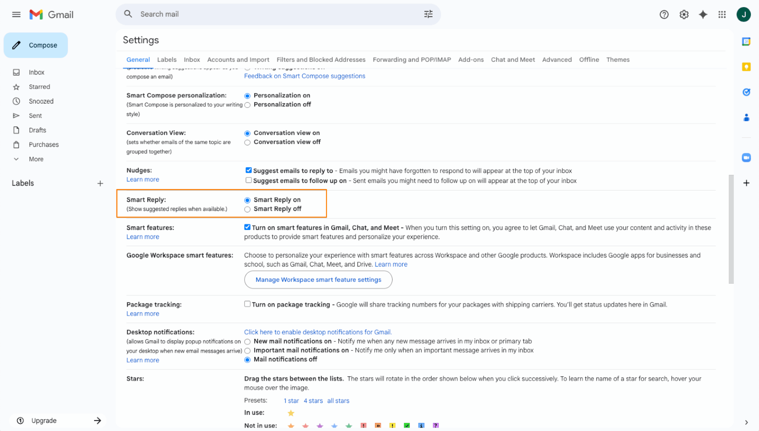Open the Themes settings tab
This screenshot has height=431, width=759.
(618, 60)
